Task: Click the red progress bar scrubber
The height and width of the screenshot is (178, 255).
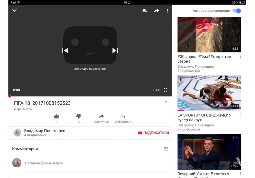Action: click(10, 96)
